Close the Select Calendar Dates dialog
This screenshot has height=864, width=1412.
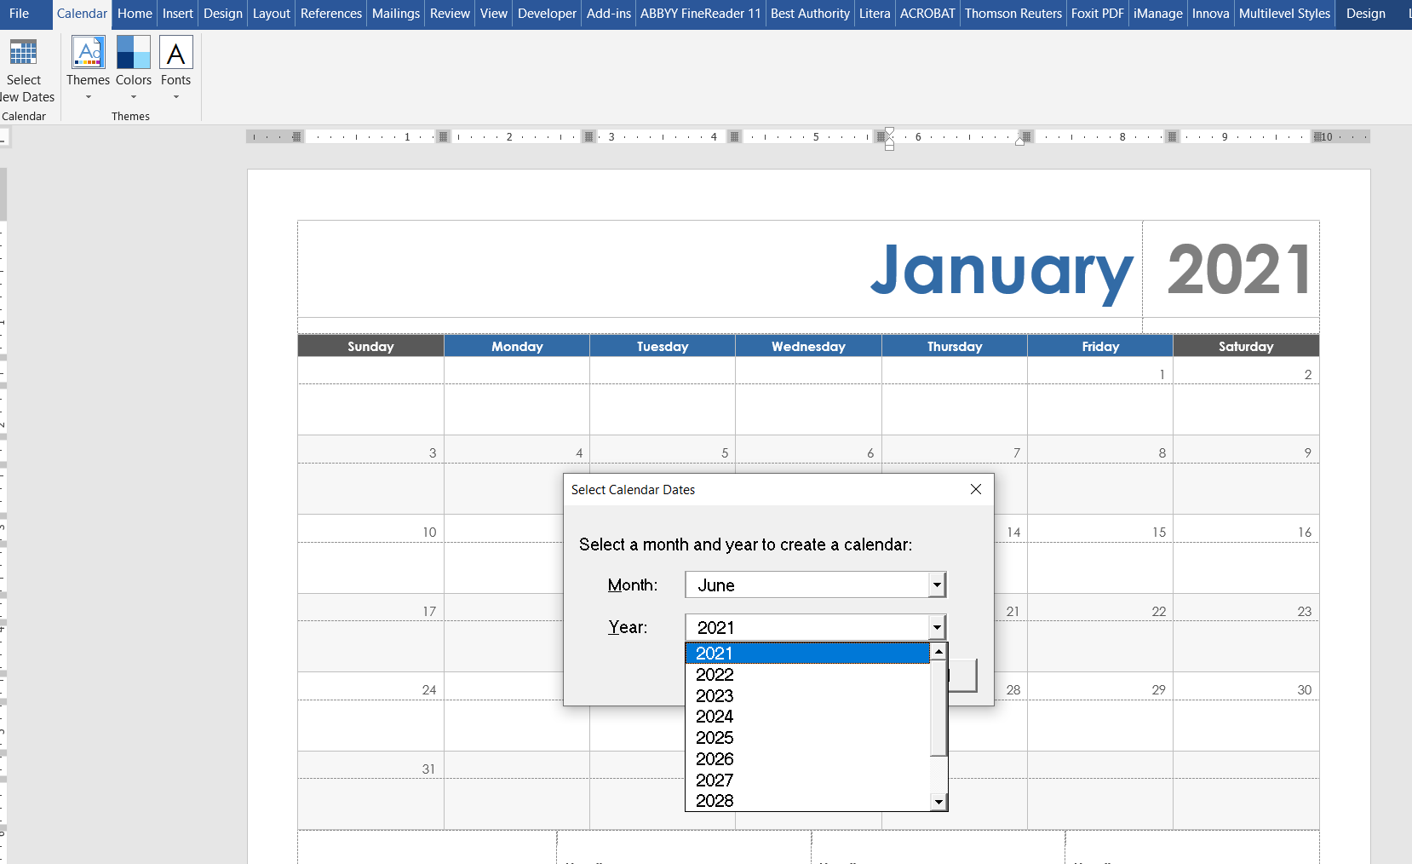pyautogui.click(x=975, y=489)
